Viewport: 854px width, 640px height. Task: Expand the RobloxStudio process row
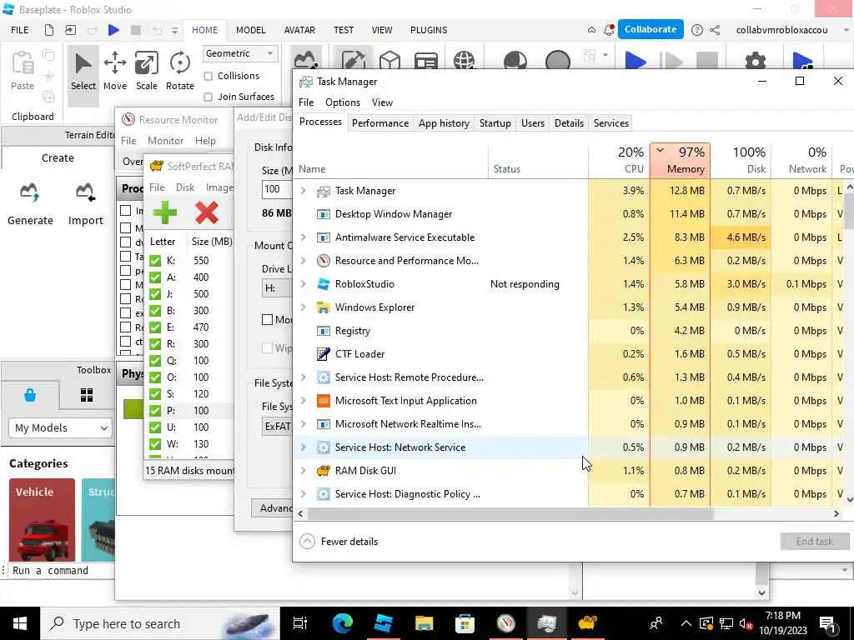tap(304, 284)
